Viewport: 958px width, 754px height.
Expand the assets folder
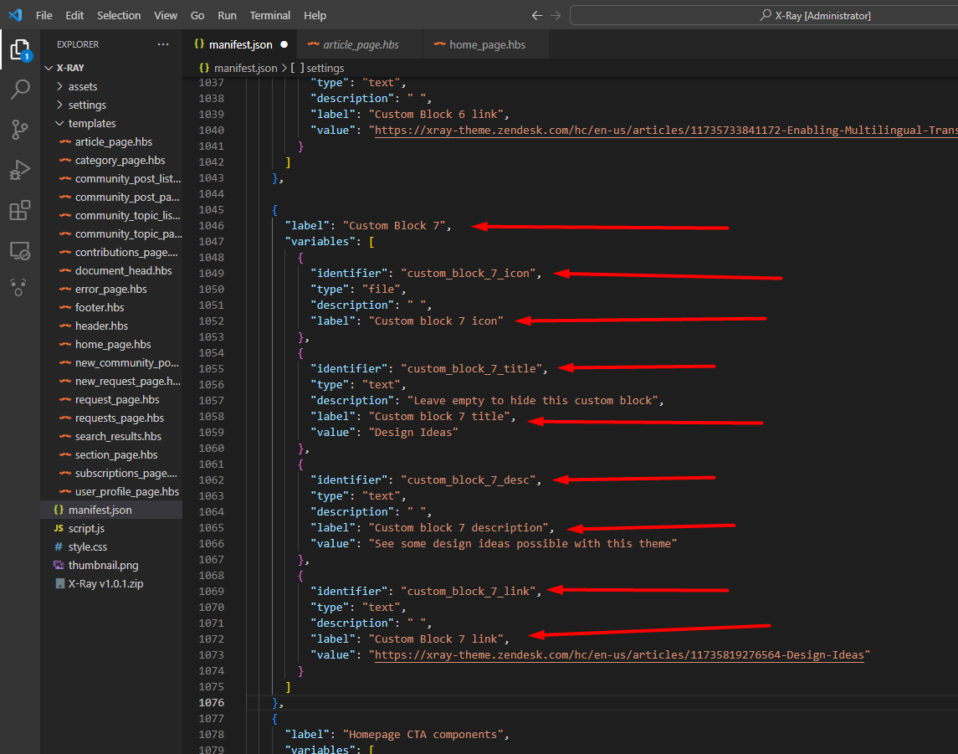click(82, 86)
